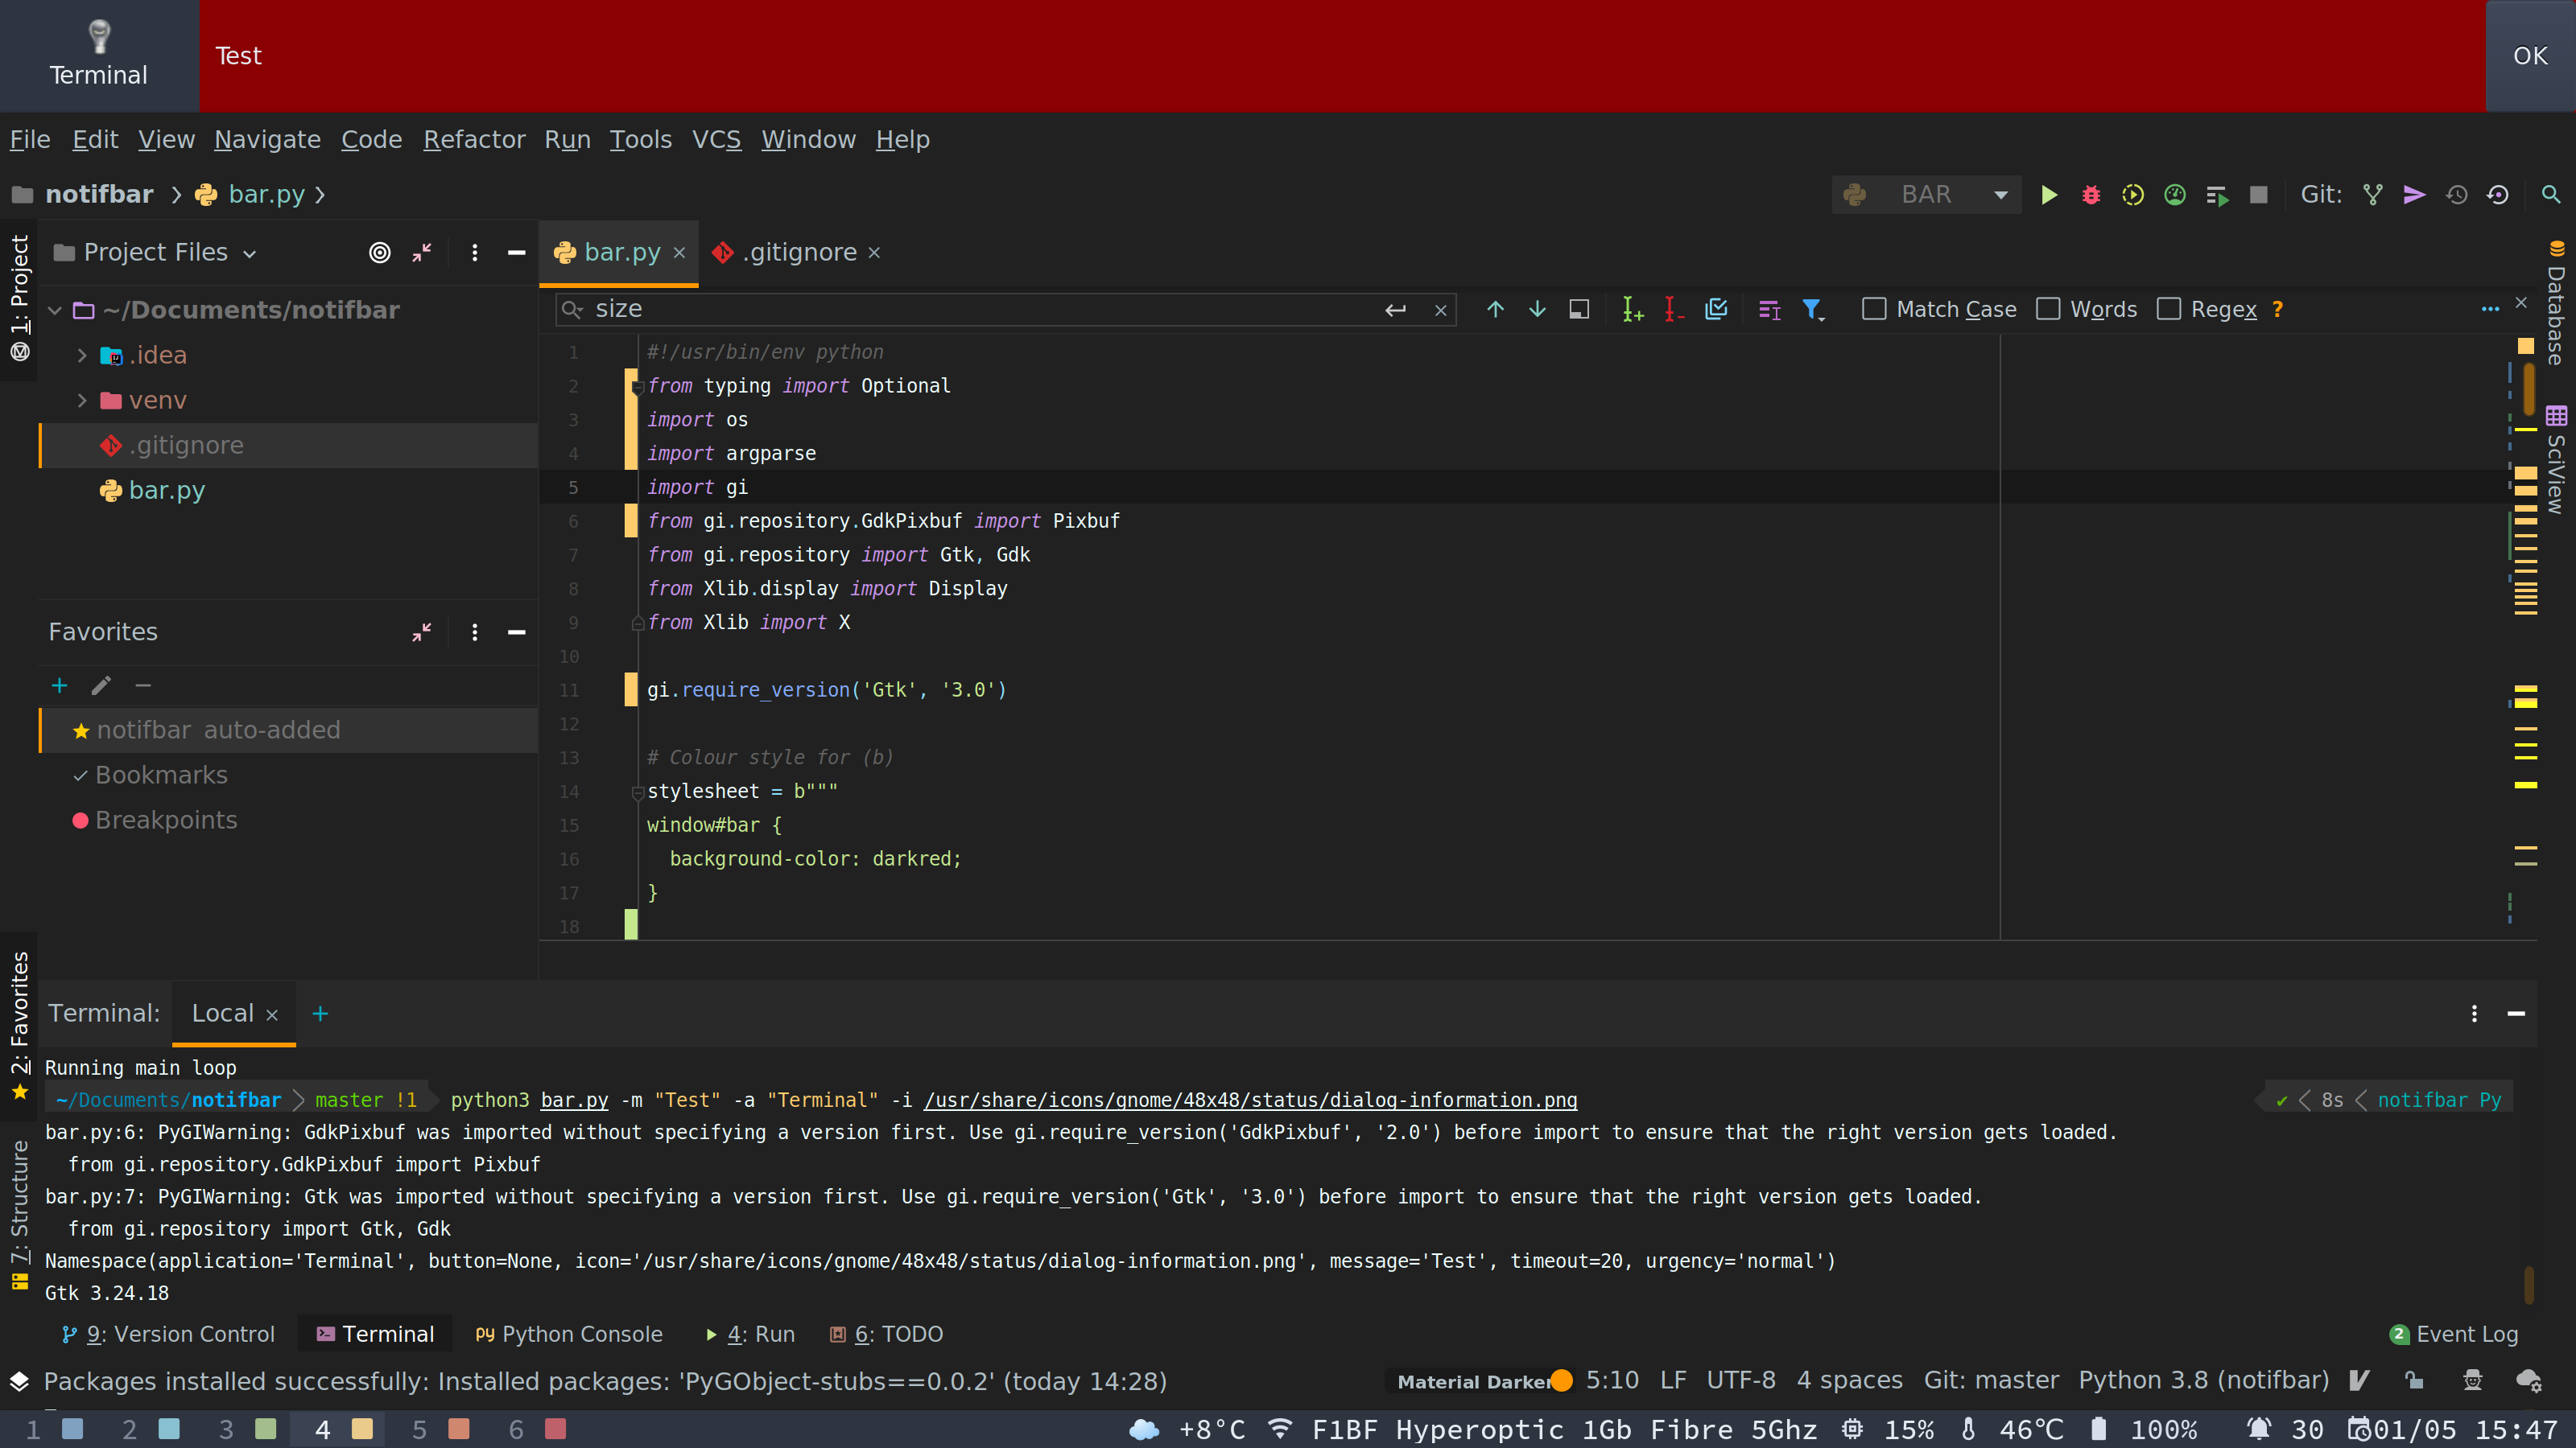The width and height of the screenshot is (2576, 1448).
Task: Run with coverage icon in toolbar
Action: (x=2133, y=195)
